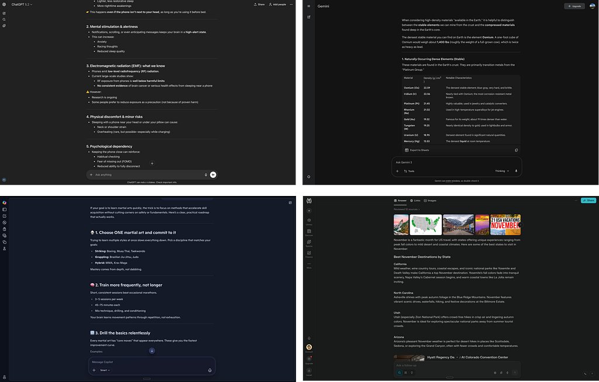Start a new chat with ChatGPT's compose icon
Image resolution: width=599 pixels, height=382 pixels.
tap(4, 13)
